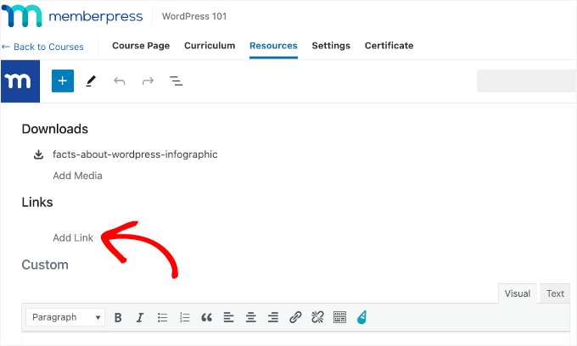Apply blockquote formatting
This screenshot has width=577, height=346.
206,317
